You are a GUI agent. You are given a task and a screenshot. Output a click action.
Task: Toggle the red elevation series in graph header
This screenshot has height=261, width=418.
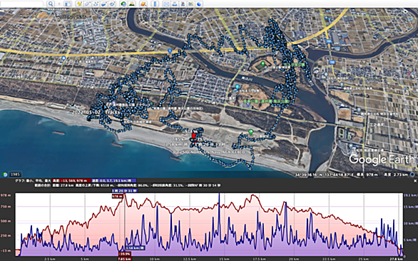72,180
